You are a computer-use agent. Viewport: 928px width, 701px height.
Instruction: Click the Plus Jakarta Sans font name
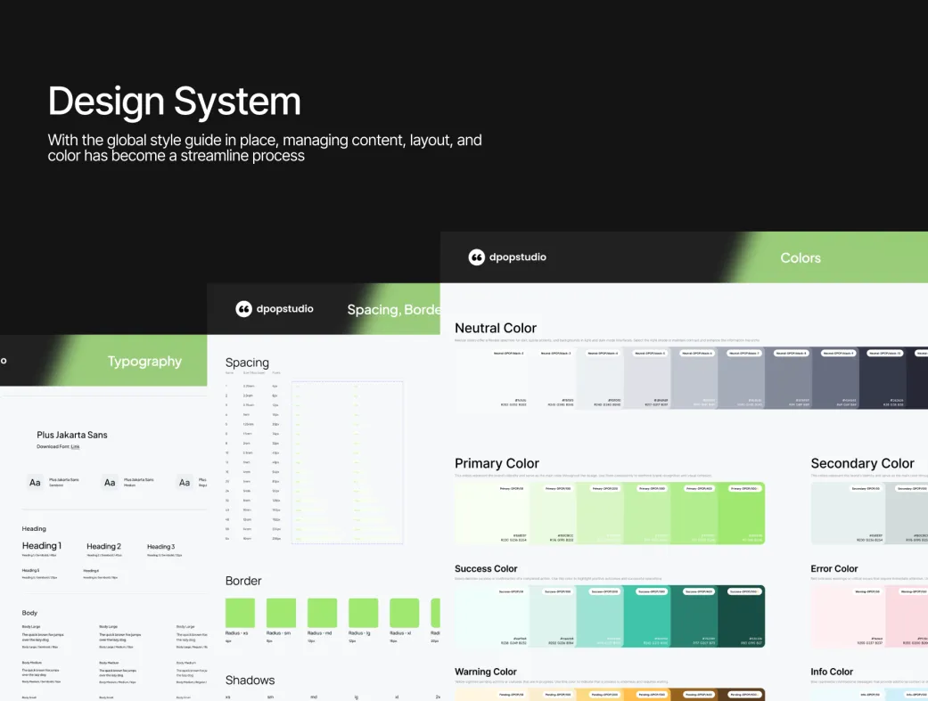tap(72, 435)
